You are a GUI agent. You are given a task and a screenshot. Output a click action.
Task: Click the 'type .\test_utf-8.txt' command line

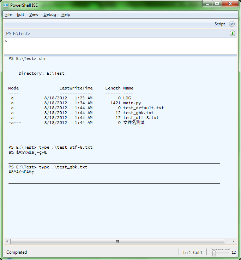50,147
